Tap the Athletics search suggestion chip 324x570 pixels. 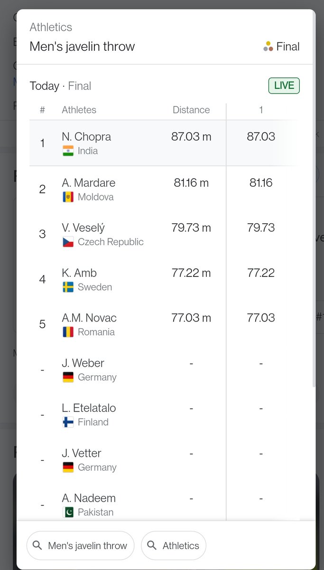[174, 545]
